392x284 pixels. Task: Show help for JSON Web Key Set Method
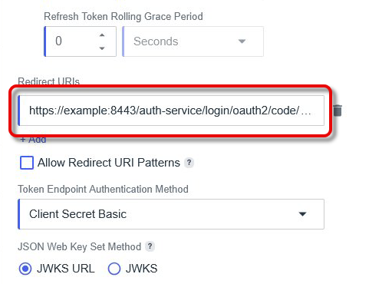click(150, 246)
